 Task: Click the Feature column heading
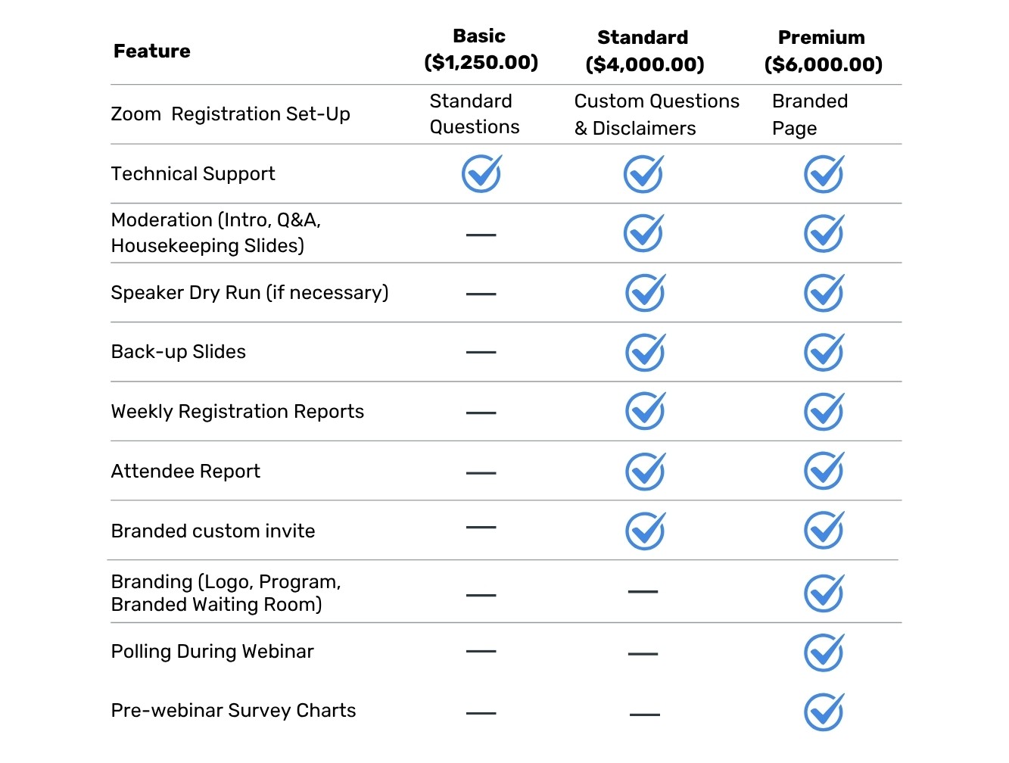152,51
